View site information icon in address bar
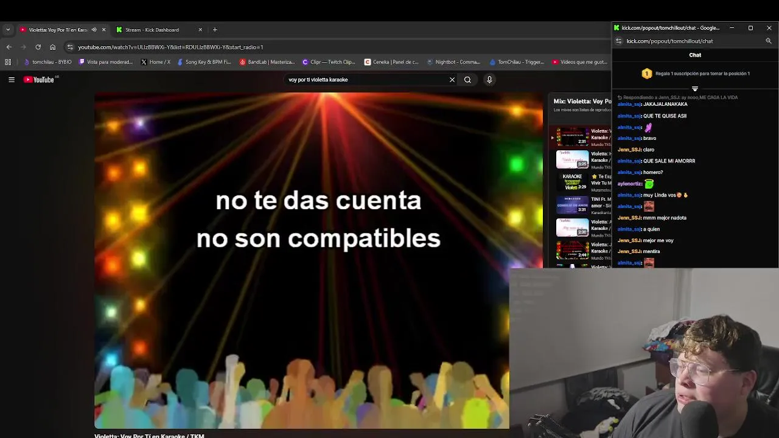The image size is (779, 438). [70, 47]
